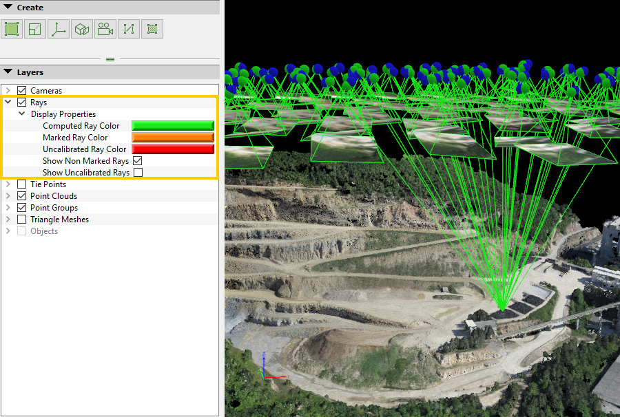Click the solid green surface create icon

tap(12, 29)
